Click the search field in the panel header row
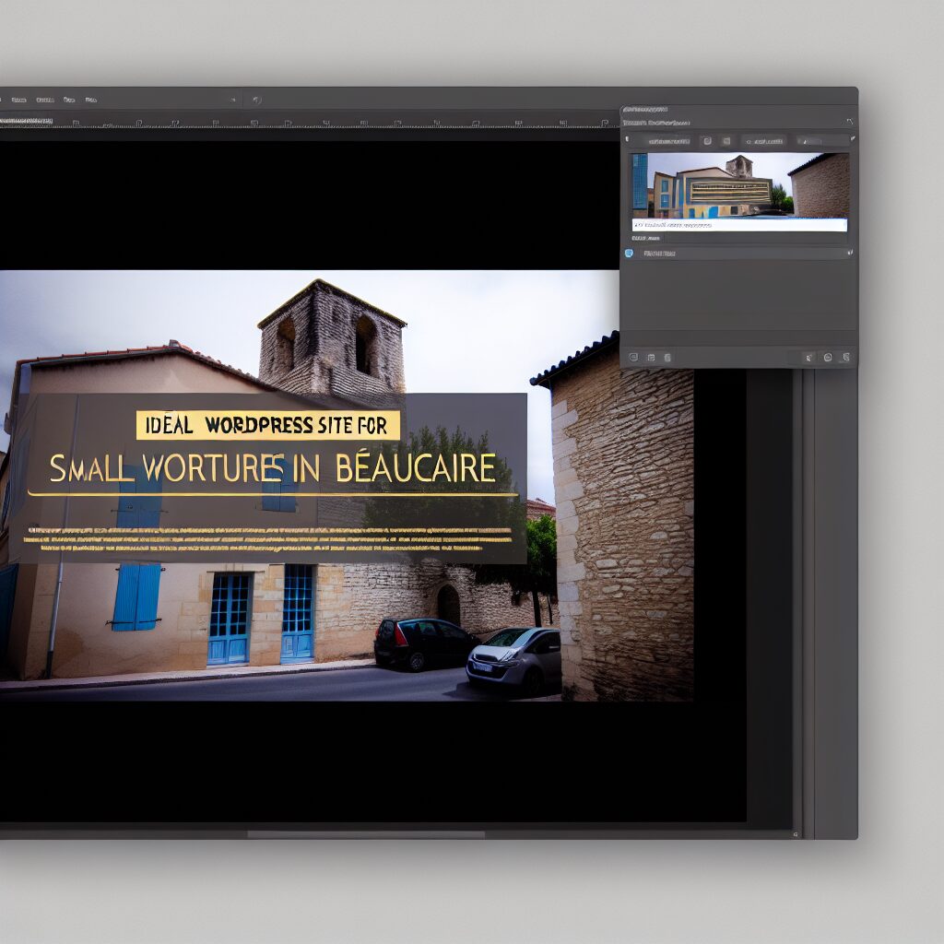 click(x=763, y=141)
